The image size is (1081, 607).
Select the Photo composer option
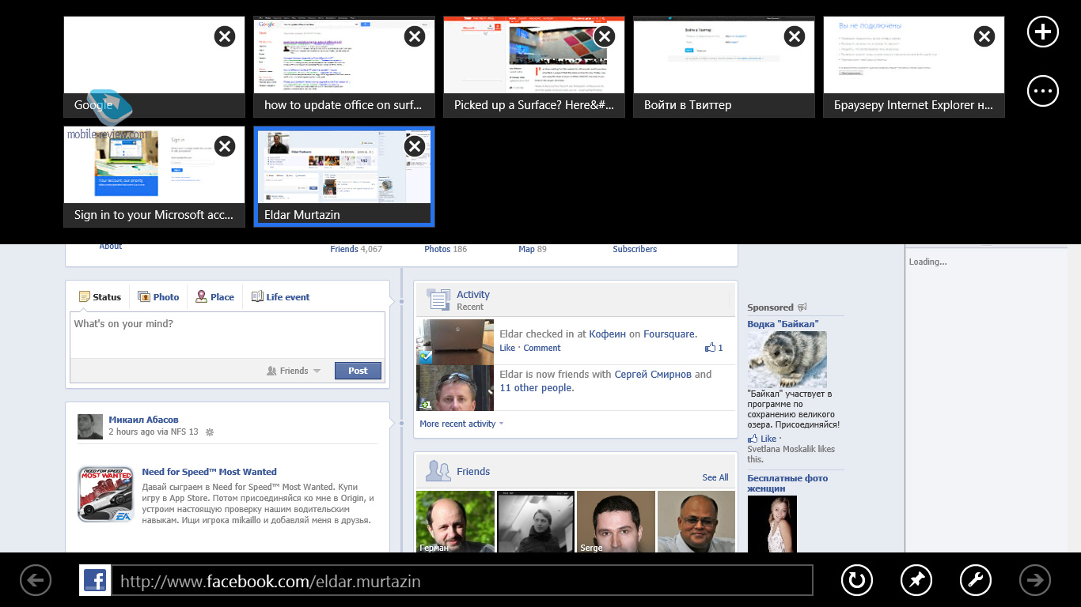[x=158, y=297]
